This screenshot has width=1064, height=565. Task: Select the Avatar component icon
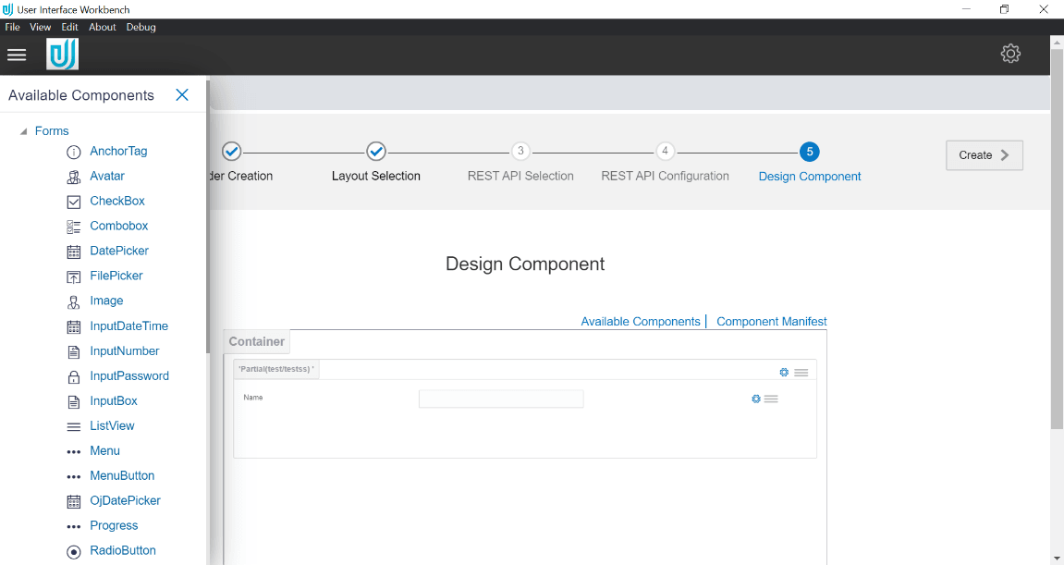click(x=73, y=176)
